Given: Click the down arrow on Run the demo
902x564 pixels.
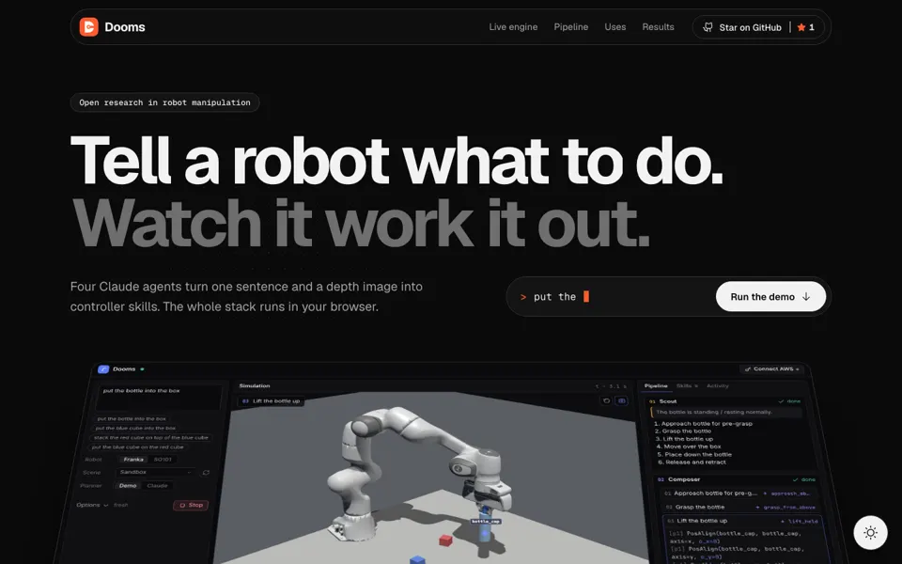Looking at the screenshot, I should click(806, 296).
